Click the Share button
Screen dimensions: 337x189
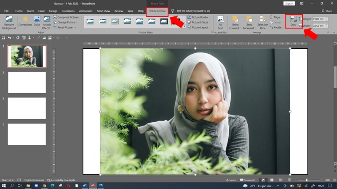tap(327, 11)
